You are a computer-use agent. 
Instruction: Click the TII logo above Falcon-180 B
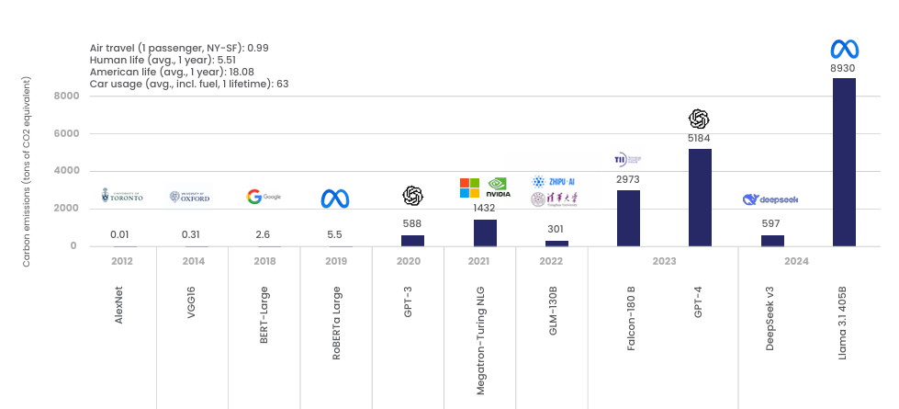628,159
